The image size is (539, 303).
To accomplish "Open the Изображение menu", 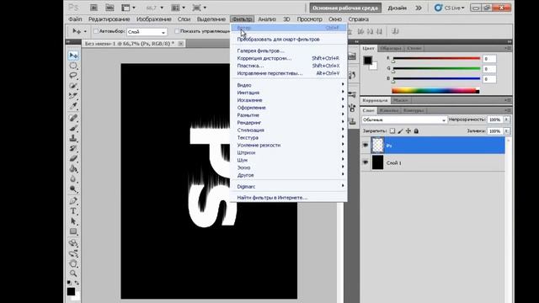I will pos(153,19).
